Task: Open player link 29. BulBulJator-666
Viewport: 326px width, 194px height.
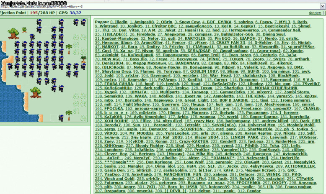Action: 233,34
